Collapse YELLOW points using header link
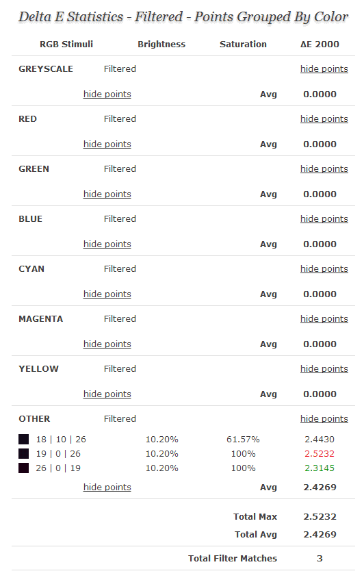The image size is (364, 582). tap(324, 369)
